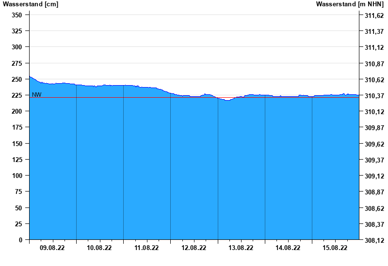Click the 308,87 value on right axis
The image size is (388, 266).
tap(374, 192)
